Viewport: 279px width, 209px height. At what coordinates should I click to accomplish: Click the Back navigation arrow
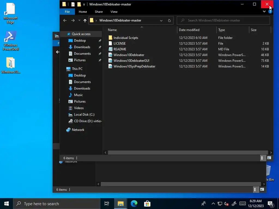[65, 20]
